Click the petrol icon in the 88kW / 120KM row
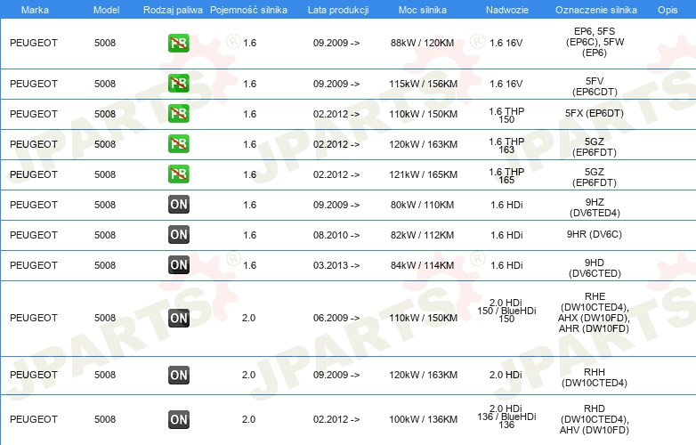 pos(178,43)
